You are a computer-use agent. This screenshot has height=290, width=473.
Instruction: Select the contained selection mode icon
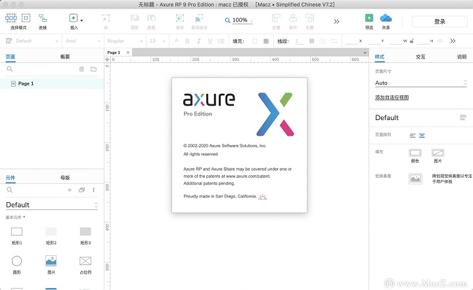point(26,18)
